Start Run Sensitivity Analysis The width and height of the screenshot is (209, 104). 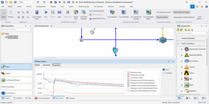point(136,15)
